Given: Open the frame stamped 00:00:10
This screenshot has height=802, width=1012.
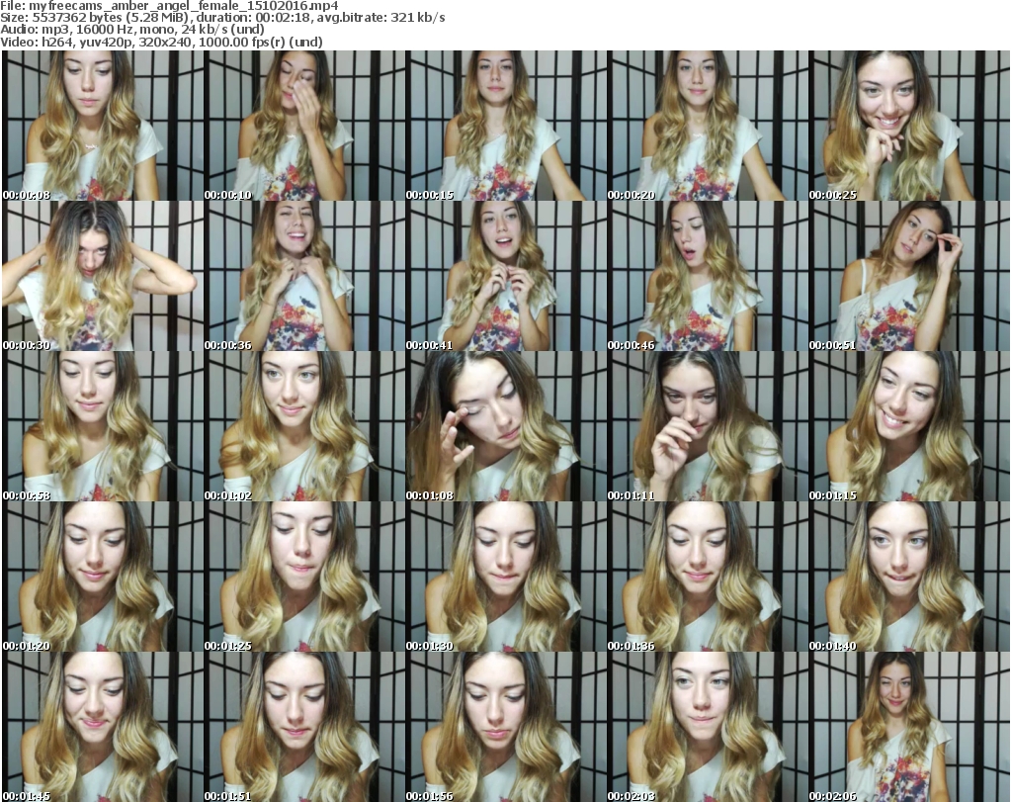Looking at the screenshot, I should (304, 126).
